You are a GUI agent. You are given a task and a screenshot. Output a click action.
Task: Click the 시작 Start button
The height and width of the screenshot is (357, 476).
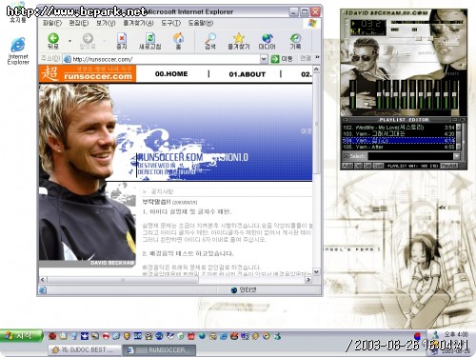(22, 336)
